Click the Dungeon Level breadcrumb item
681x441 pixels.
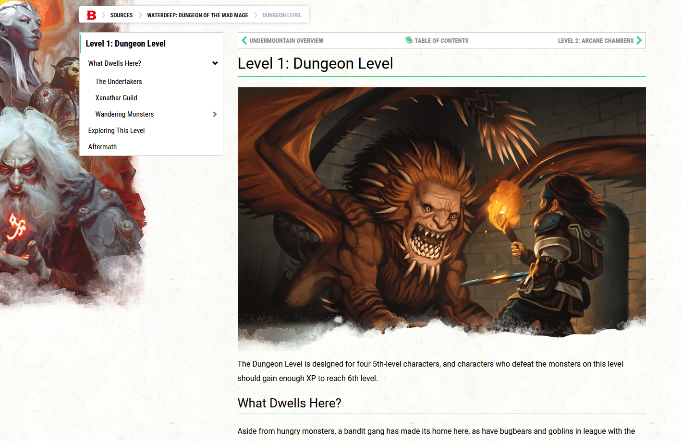click(x=282, y=15)
